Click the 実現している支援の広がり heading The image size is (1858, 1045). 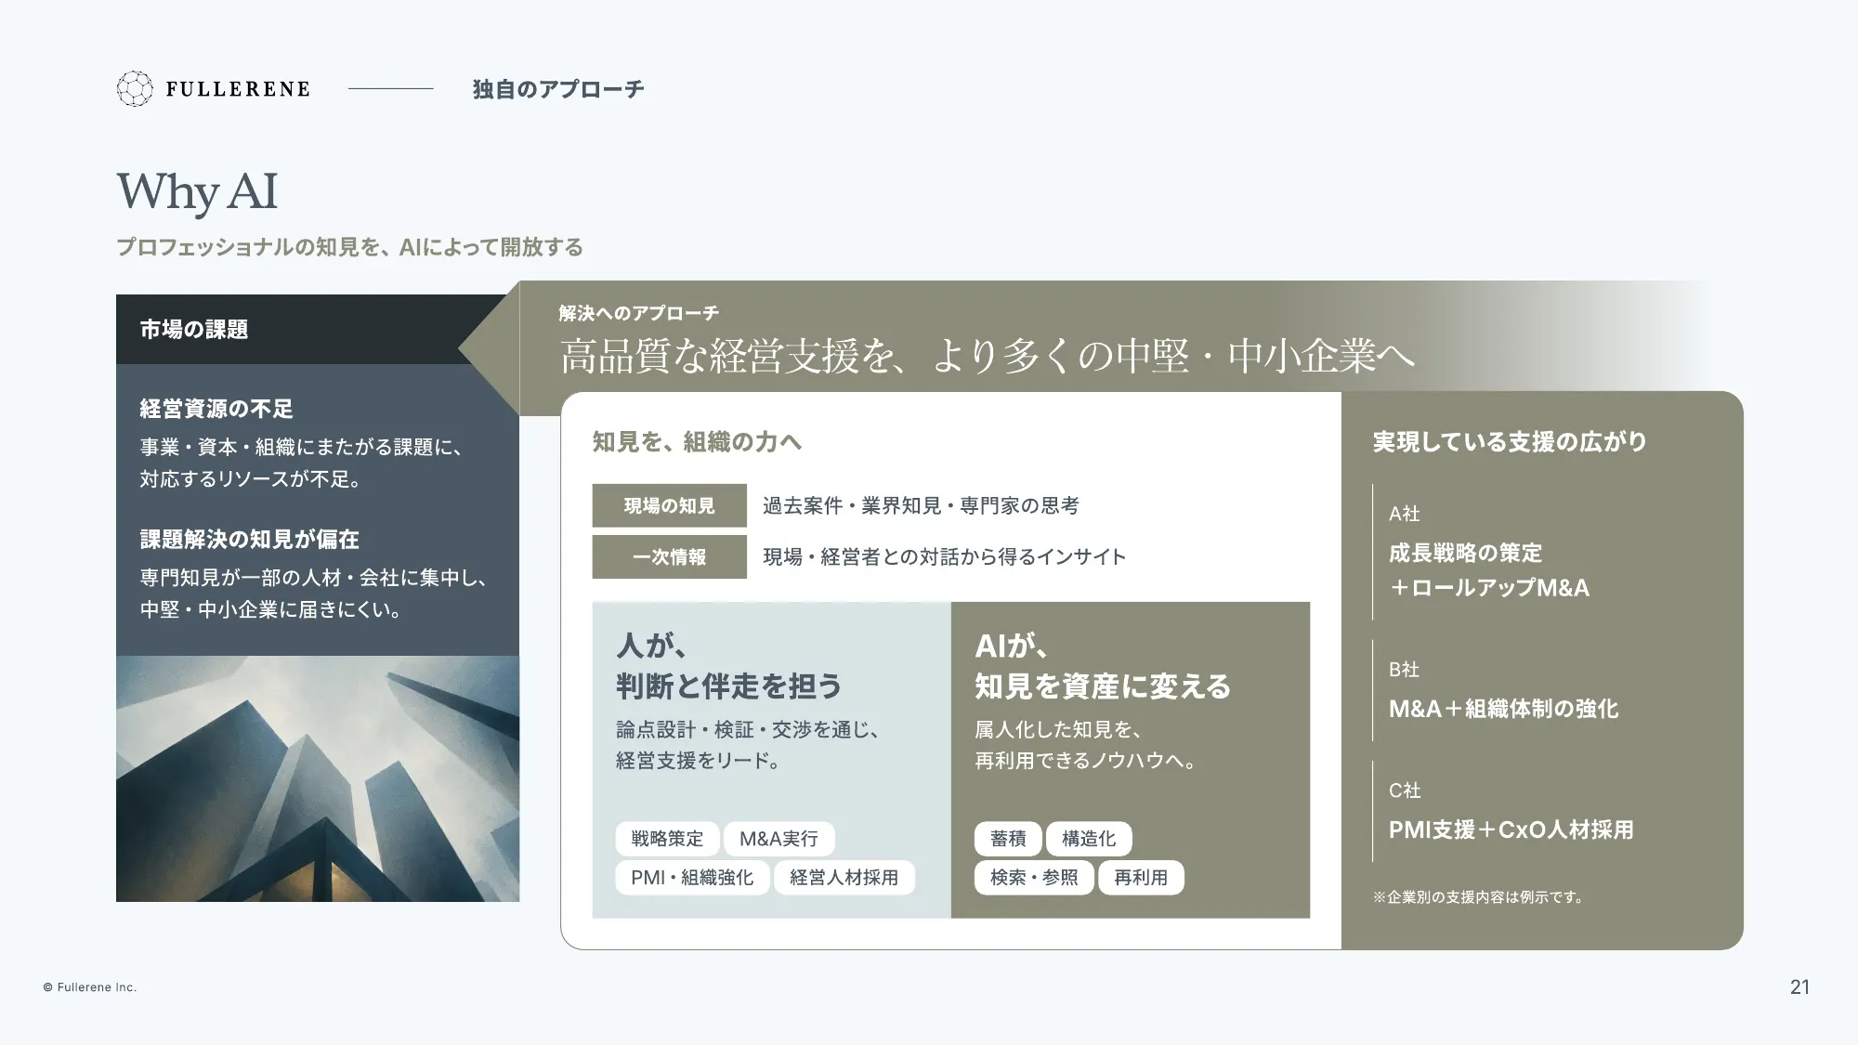pos(1510,442)
